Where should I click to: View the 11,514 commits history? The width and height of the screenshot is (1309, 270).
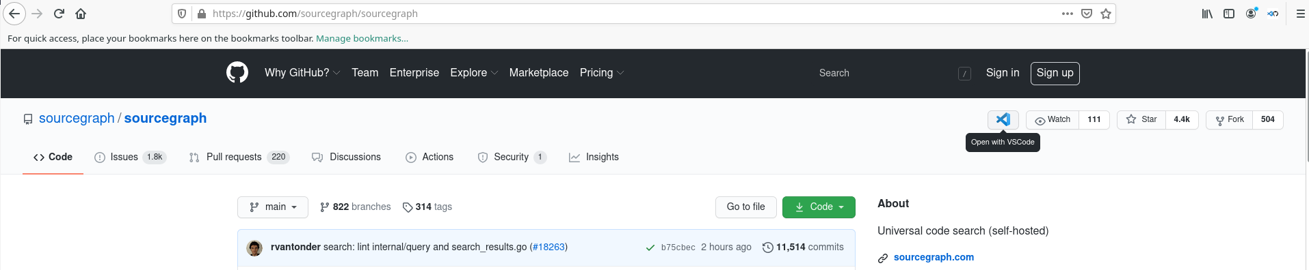click(x=803, y=247)
